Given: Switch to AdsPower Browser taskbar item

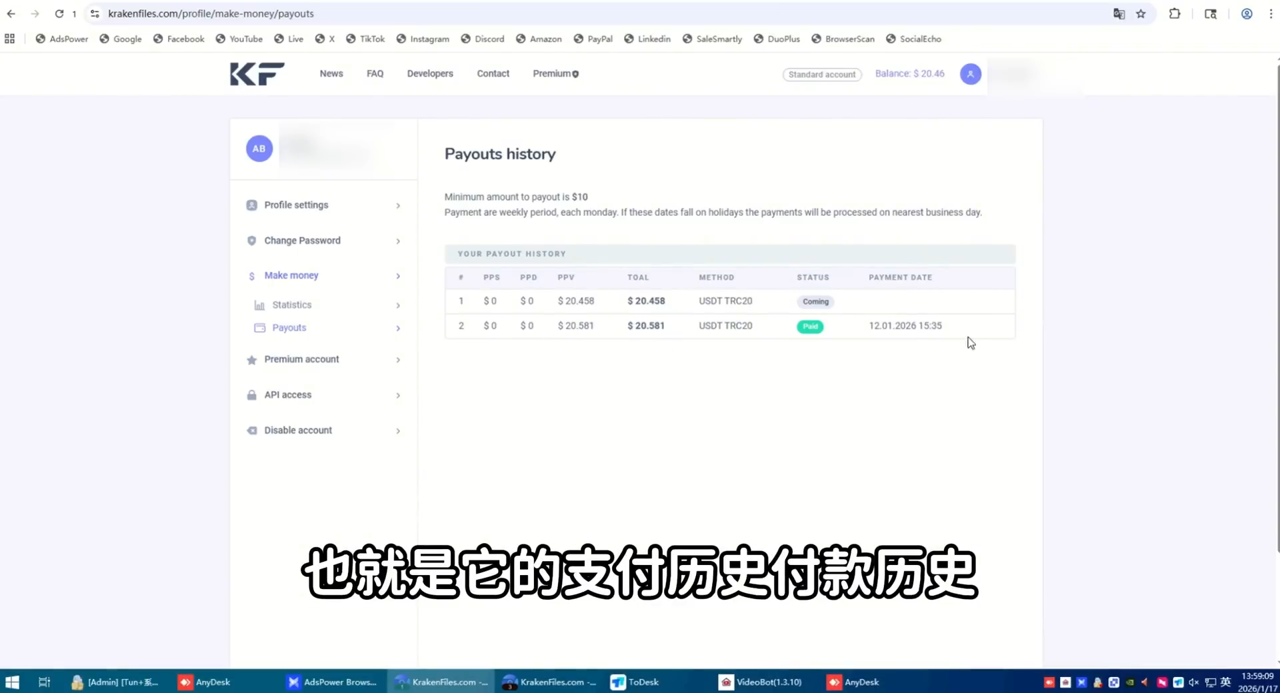Looking at the screenshot, I should (332, 682).
